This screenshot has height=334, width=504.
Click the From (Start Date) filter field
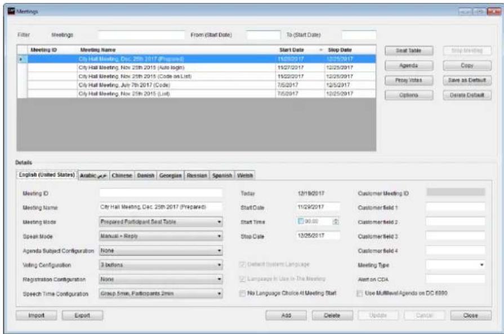tap(264, 35)
